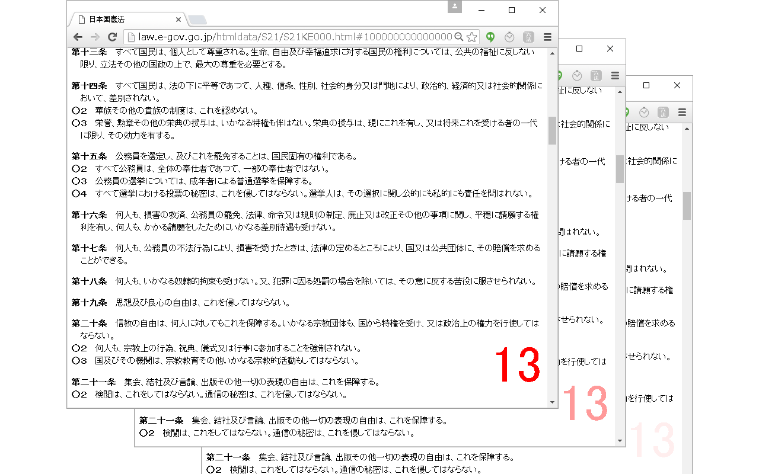Click the down arrow of front window scrollbar

point(553,402)
